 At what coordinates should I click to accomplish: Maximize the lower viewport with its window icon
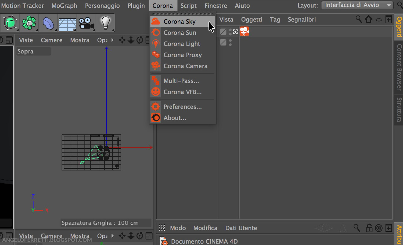(149, 236)
